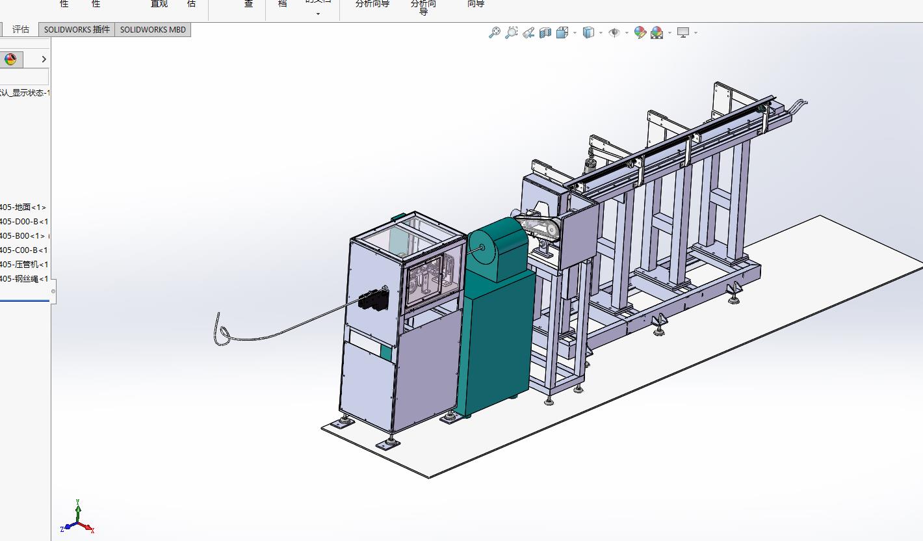Screen dimensions: 923x541
Task: Toggle the Section View tool
Action: point(545,33)
